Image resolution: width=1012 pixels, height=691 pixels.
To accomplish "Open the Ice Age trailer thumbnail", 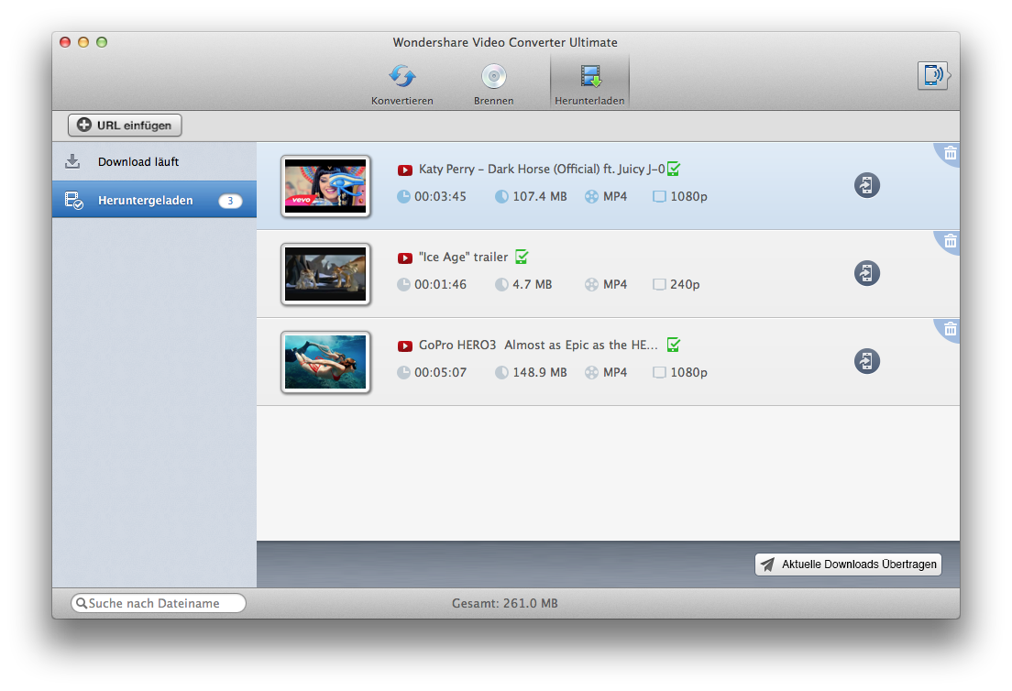I will coord(325,274).
